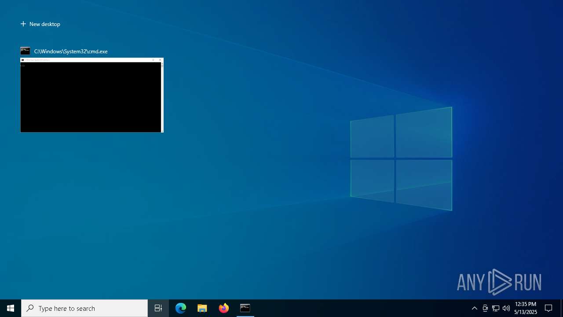This screenshot has height=317, width=563.
Task: Open File Explorer from the taskbar
Action: click(x=202, y=308)
